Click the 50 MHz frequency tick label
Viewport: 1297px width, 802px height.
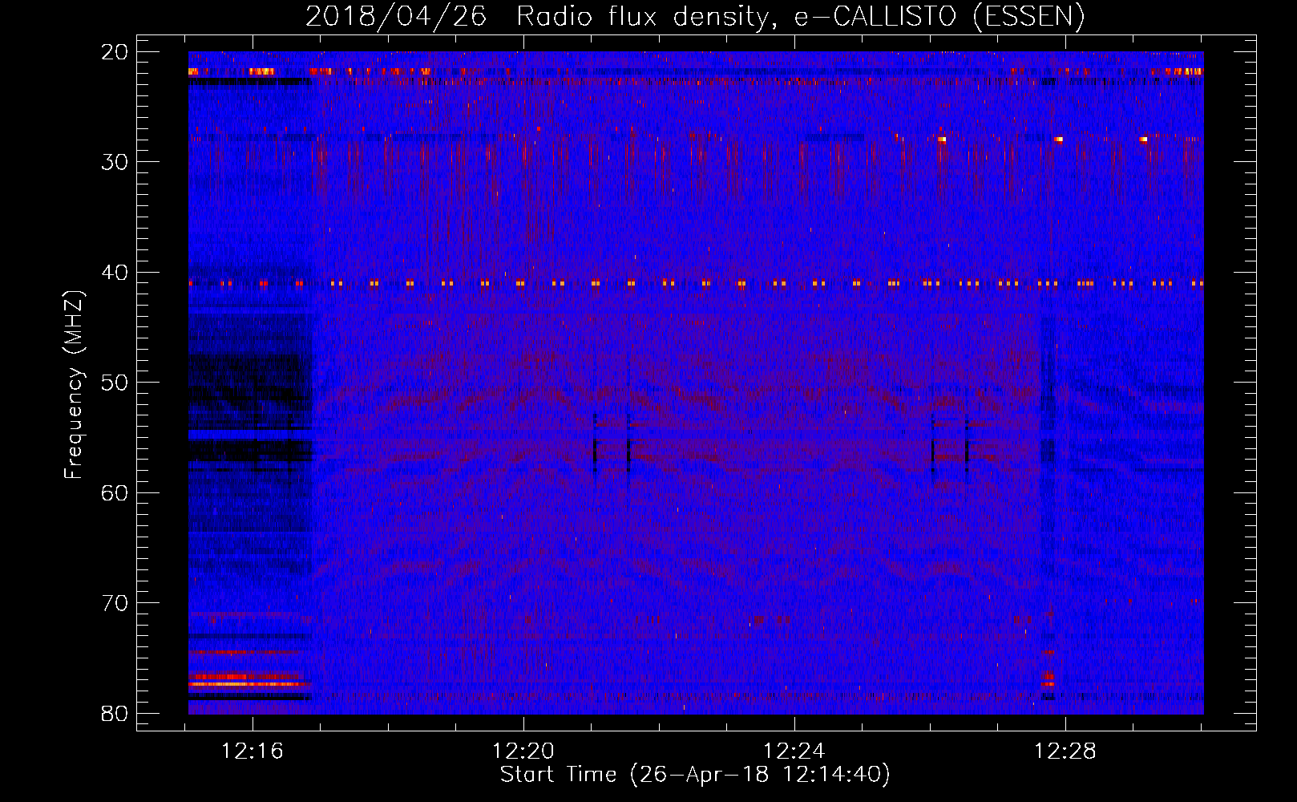(x=115, y=383)
